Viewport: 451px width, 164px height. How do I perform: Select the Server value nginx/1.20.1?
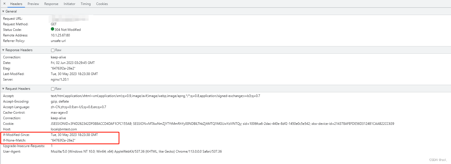point(60,79)
